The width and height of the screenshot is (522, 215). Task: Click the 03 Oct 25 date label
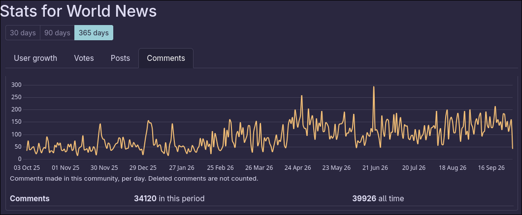(x=27, y=168)
